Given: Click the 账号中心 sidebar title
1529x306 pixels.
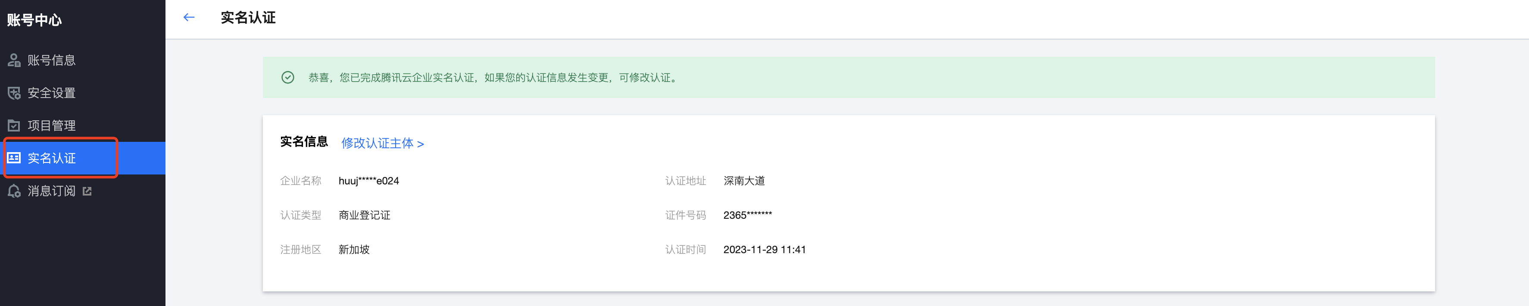Looking at the screenshot, I should coord(34,20).
